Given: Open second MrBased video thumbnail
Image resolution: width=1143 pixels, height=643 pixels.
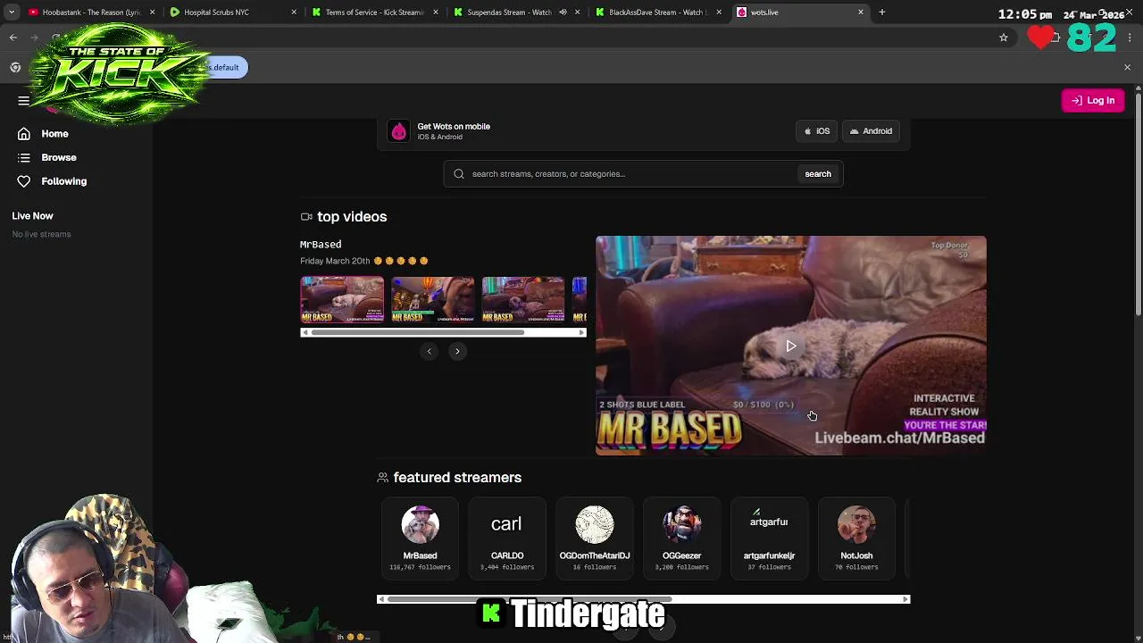Looking at the screenshot, I should tap(433, 299).
